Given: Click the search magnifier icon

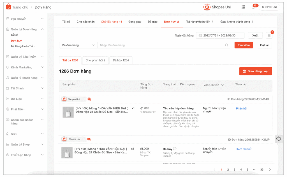Looking at the screenshot, I should (226, 45).
